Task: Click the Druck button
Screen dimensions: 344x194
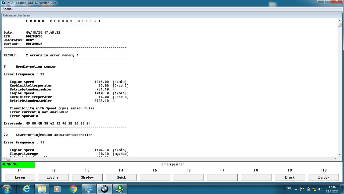Action: point(290,177)
